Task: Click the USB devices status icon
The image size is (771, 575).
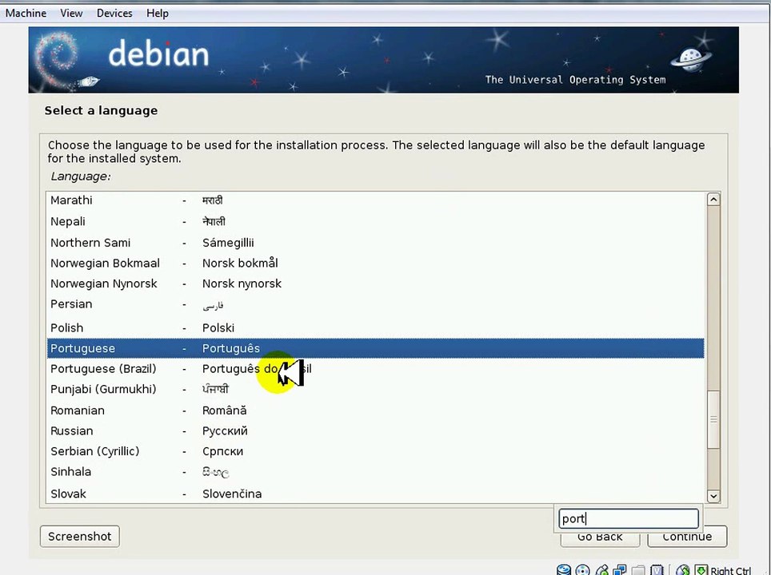Action: point(601,569)
